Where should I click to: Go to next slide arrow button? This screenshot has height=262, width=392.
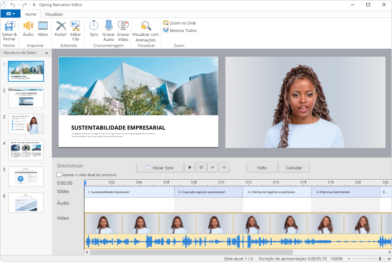(x=224, y=167)
